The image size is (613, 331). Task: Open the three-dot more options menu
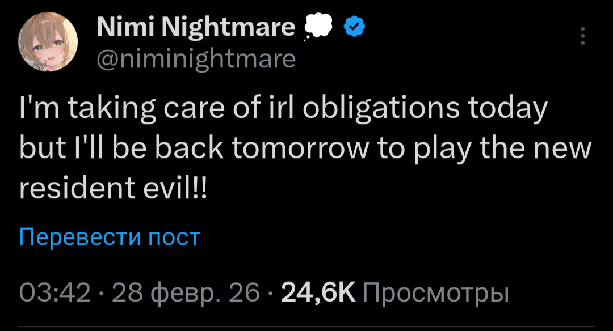point(582,36)
